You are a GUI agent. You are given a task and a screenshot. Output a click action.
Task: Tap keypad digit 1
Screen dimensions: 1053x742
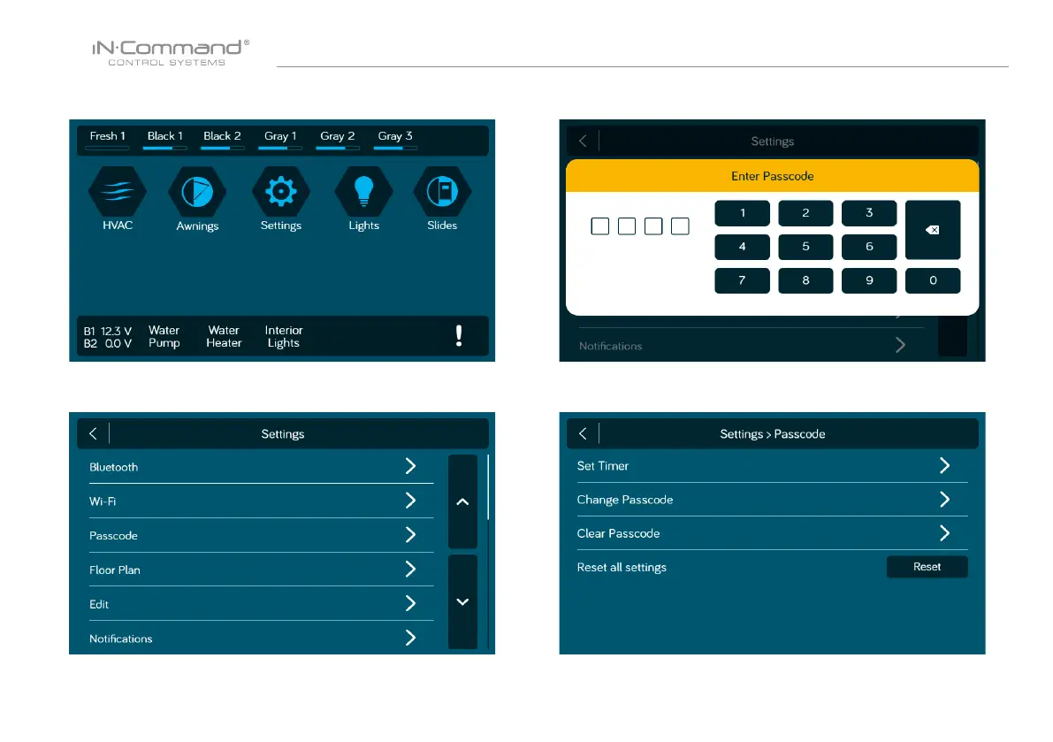tap(742, 213)
